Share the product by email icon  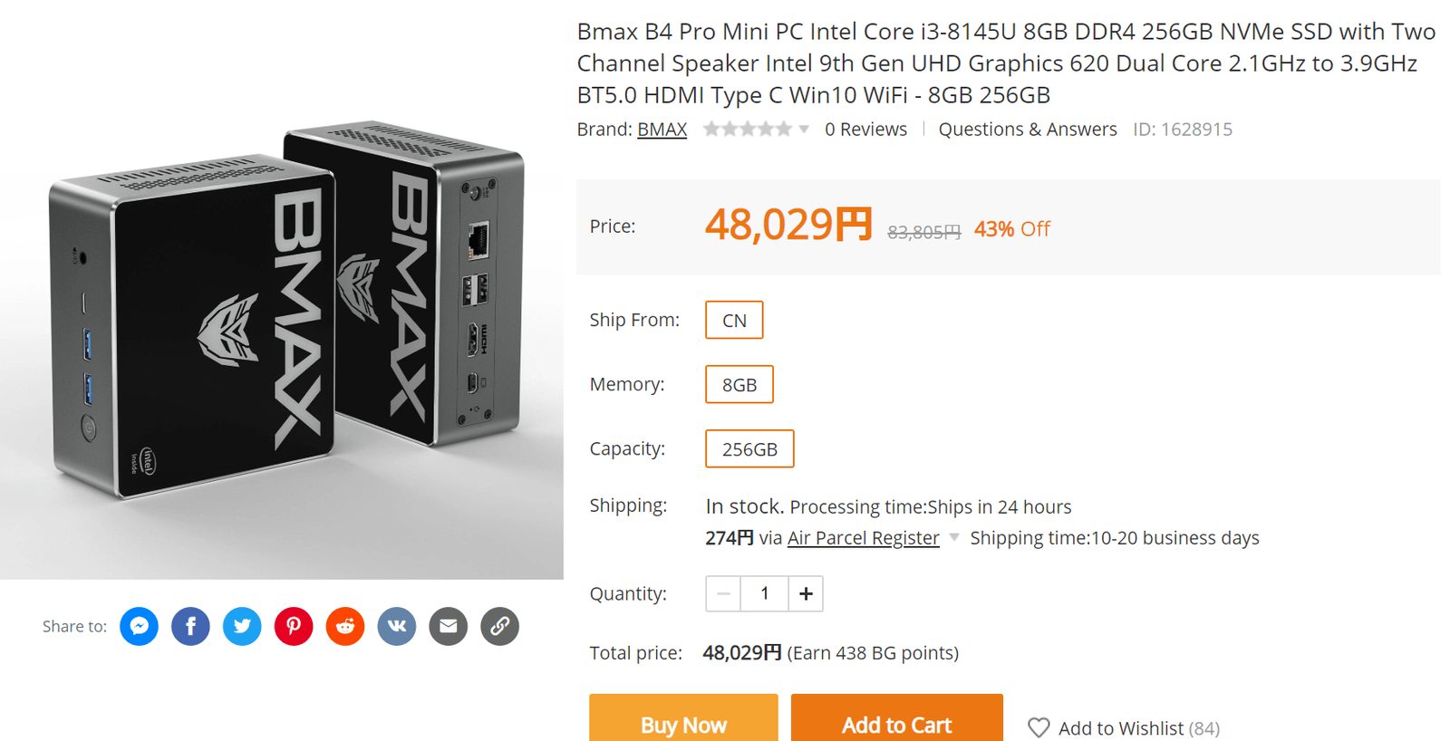(x=449, y=626)
